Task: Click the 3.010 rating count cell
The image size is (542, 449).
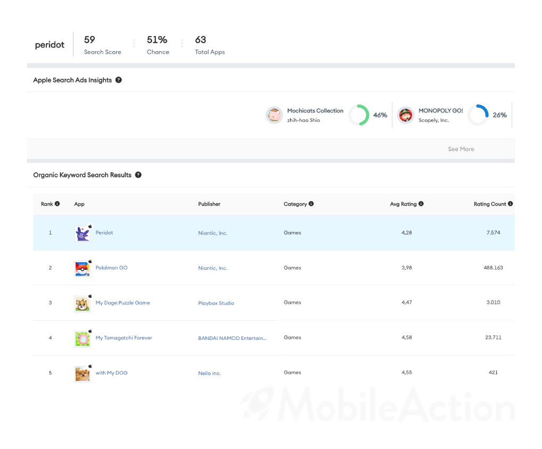Action: (493, 302)
